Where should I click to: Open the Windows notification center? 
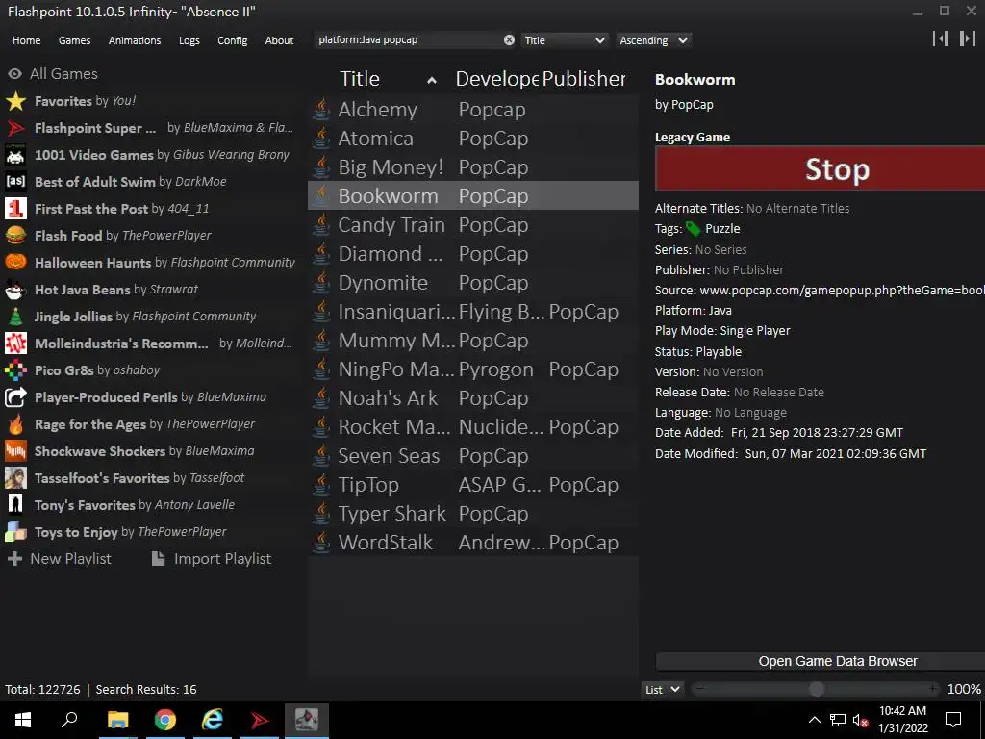click(953, 720)
